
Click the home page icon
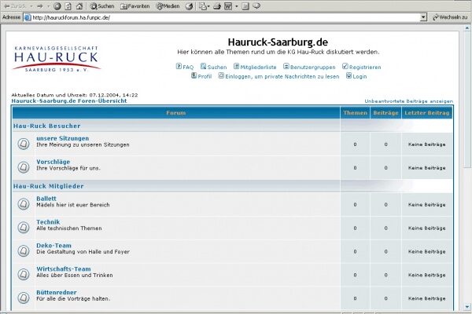pyautogui.click(x=79, y=6)
